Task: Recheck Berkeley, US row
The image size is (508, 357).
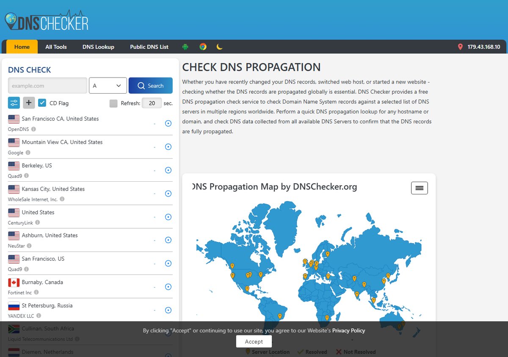Action: (168, 170)
